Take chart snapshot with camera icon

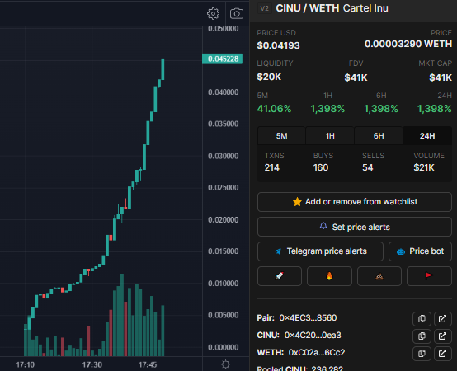click(237, 14)
